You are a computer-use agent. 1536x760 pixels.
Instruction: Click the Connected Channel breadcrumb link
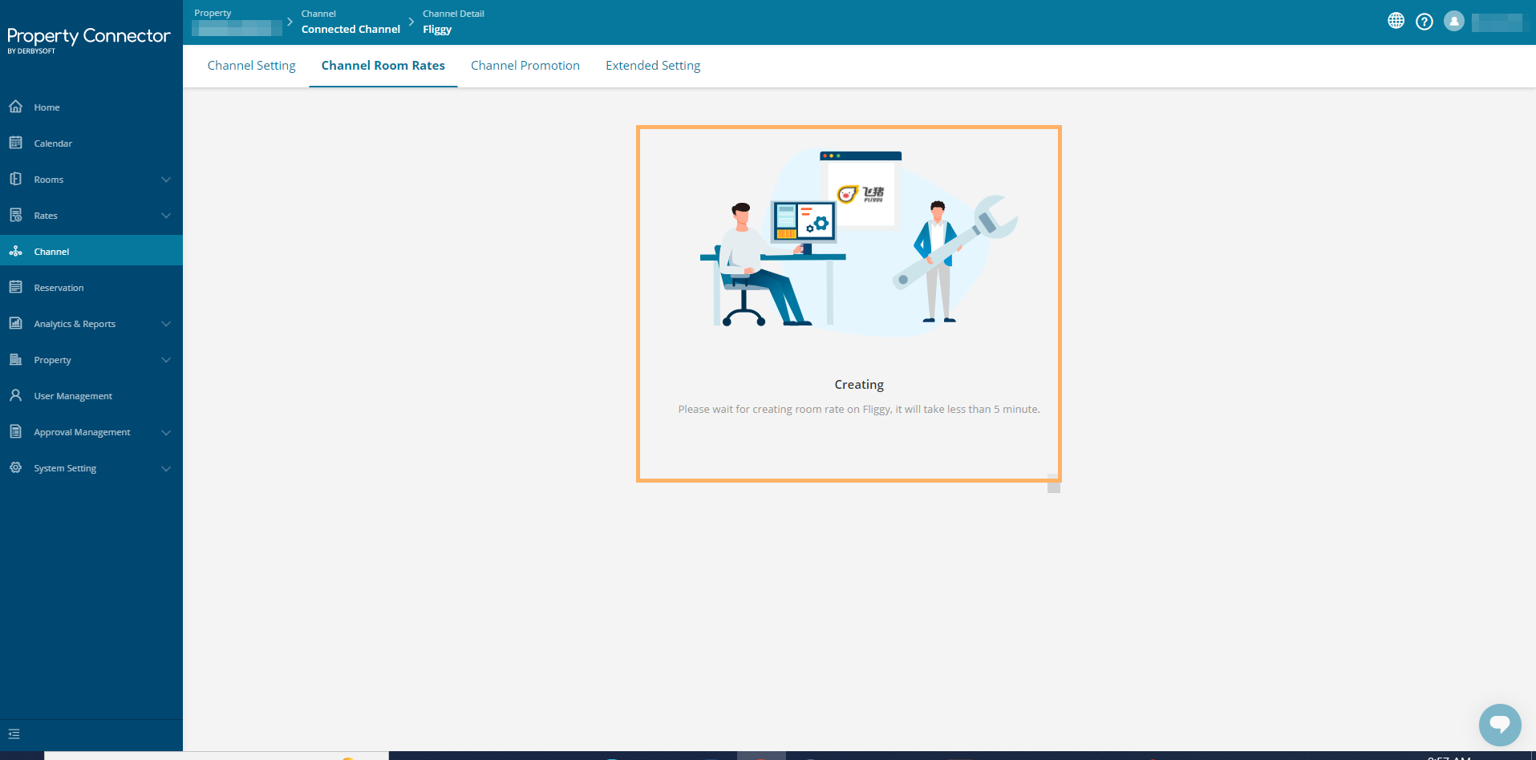coord(351,29)
